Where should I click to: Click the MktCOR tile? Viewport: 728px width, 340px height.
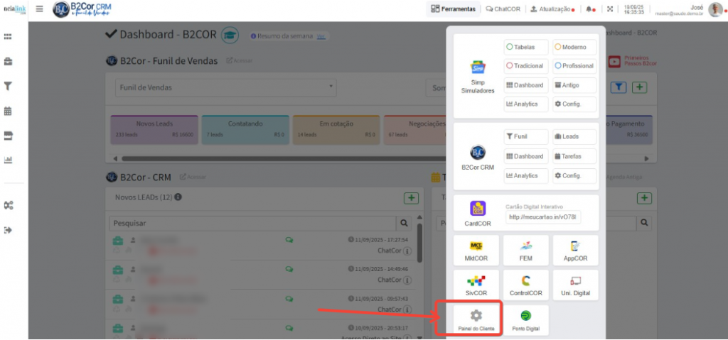(476, 251)
